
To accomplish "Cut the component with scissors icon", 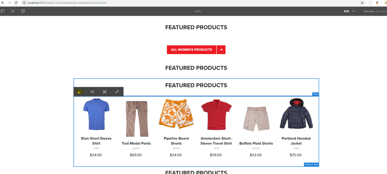I will point(92,92).
